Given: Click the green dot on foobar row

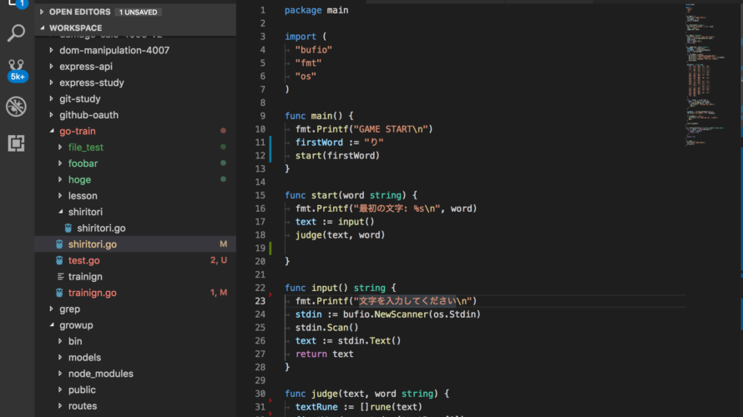Looking at the screenshot, I should point(223,163).
